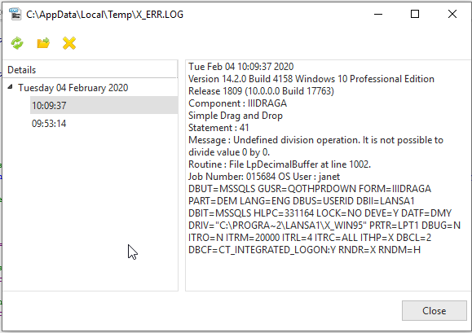Click the 'Statement : 41' line
This screenshot has width=472, height=333.
tap(218, 128)
